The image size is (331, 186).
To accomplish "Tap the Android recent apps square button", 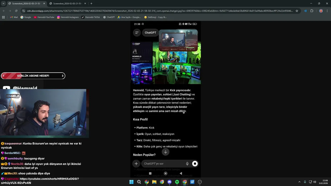I will [x=150, y=173].
